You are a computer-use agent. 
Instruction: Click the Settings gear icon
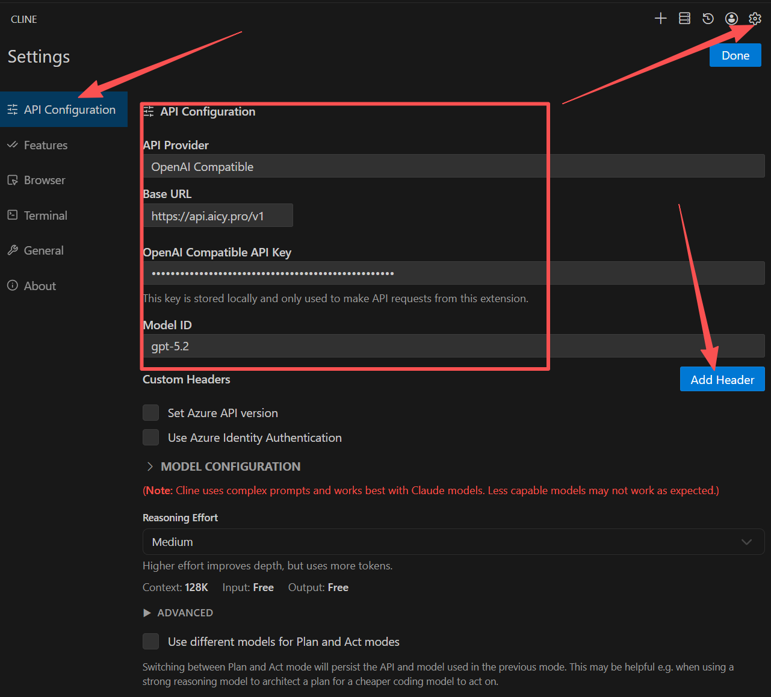click(x=755, y=19)
